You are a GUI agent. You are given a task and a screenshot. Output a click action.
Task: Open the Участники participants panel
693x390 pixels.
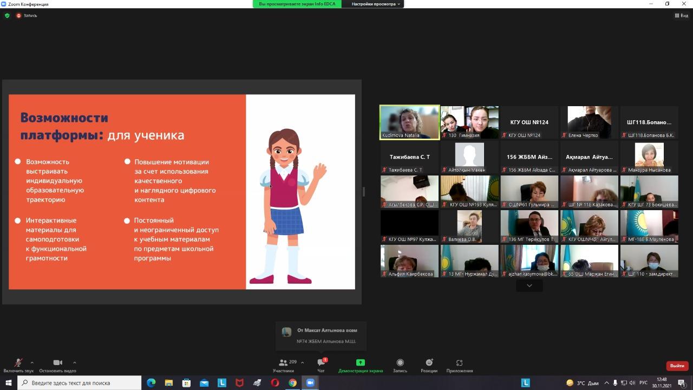pos(283,365)
